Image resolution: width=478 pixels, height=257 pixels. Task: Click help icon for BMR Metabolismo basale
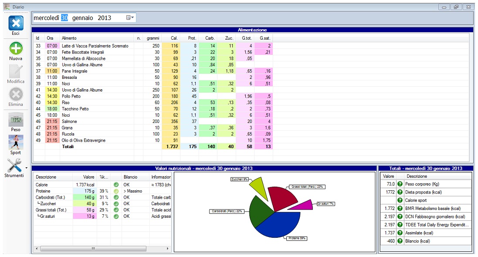(400, 208)
